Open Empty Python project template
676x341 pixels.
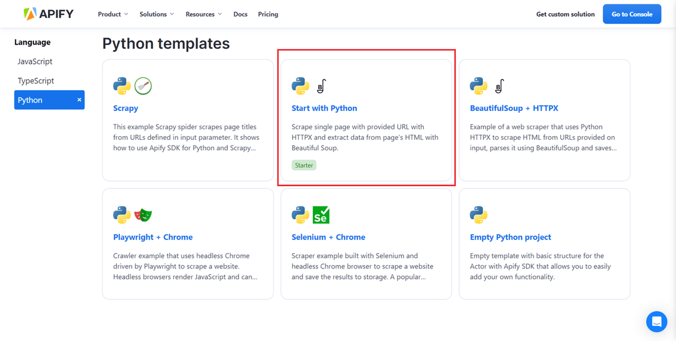pyautogui.click(x=510, y=237)
